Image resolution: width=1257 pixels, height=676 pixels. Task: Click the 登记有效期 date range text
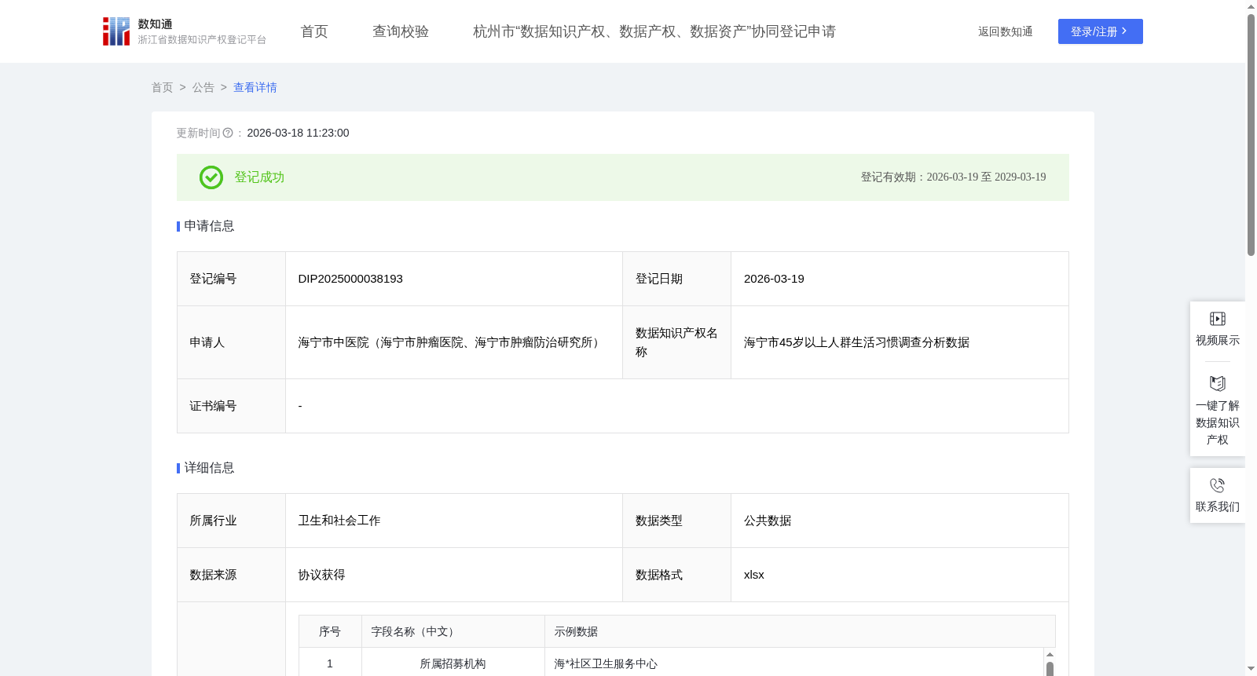tap(953, 177)
